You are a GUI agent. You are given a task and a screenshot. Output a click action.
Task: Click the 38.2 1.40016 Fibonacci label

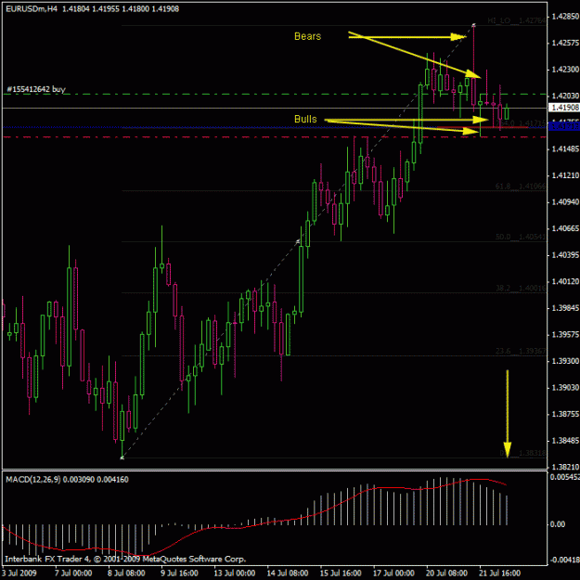pyautogui.click(x=521, y=288)
